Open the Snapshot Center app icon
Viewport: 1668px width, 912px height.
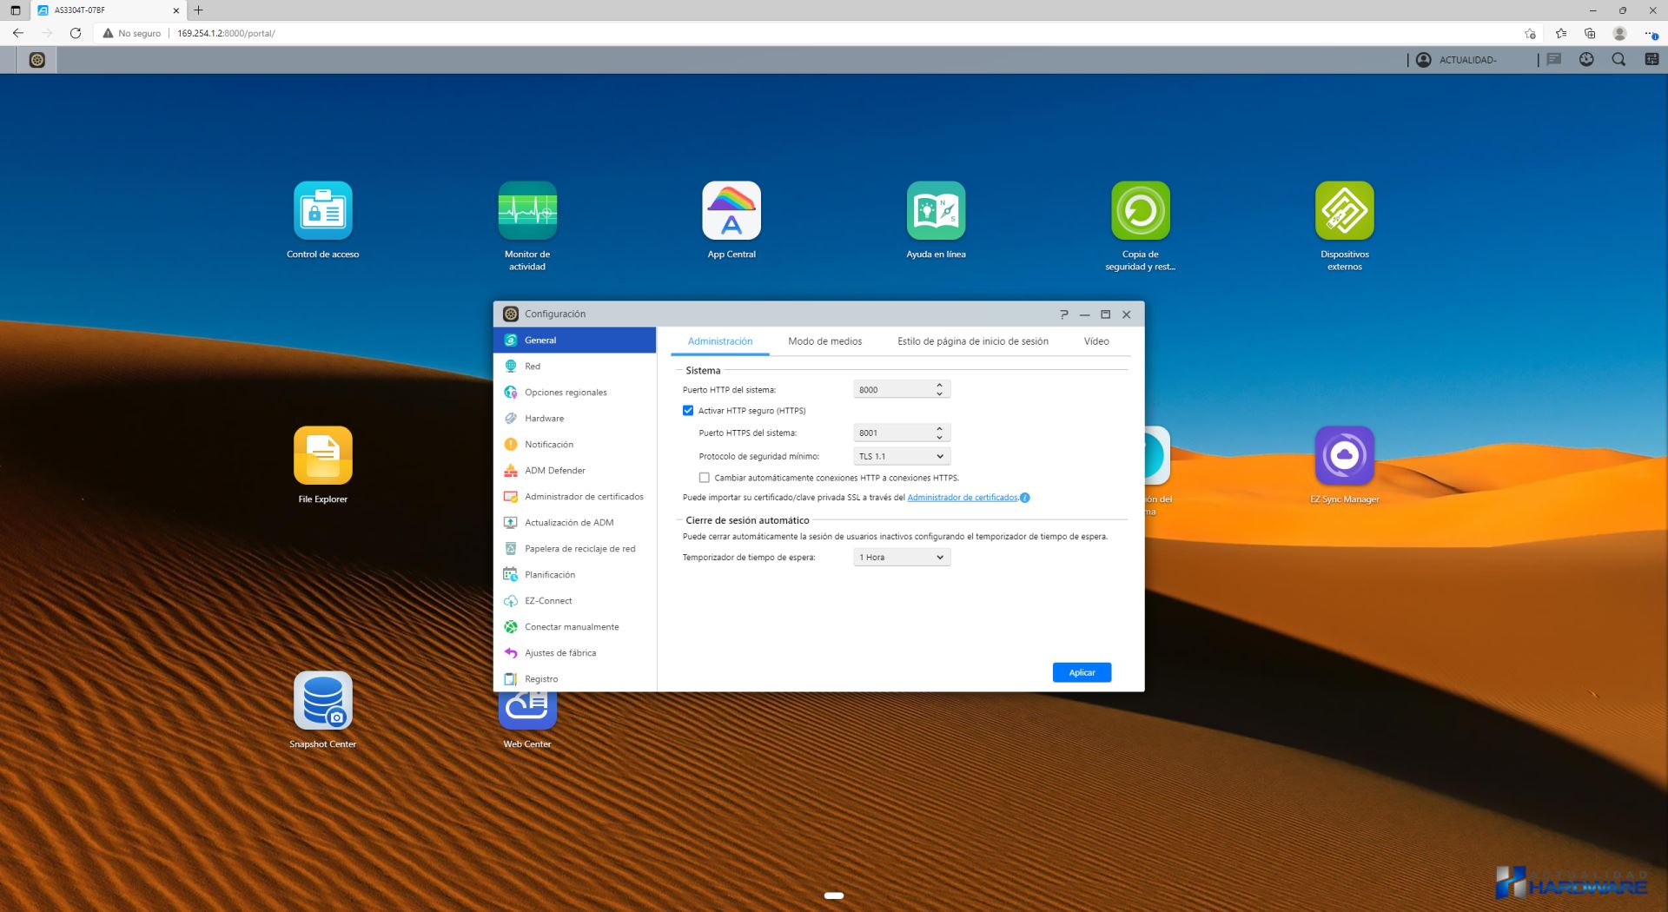323,701
